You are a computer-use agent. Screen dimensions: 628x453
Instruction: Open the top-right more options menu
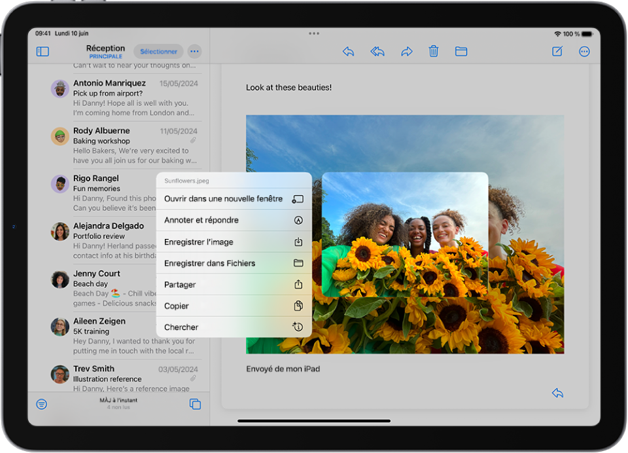point(584,52)
